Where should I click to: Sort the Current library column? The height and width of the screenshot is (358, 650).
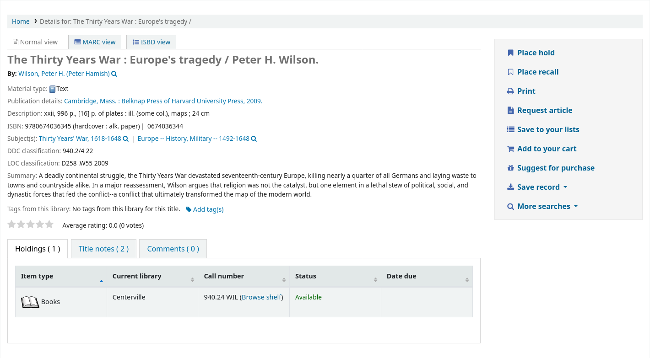[x=137, y=276]
